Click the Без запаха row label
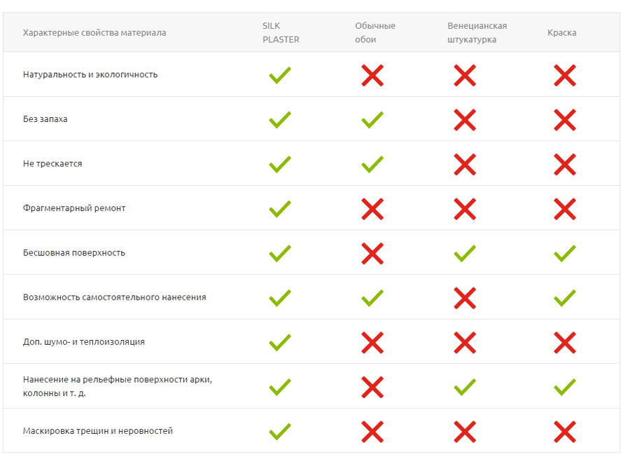 [45, 119]
